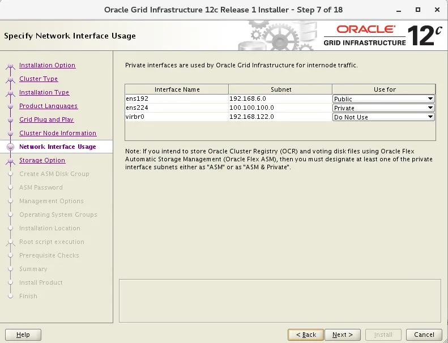448x343 pixels.
Task: Click subnet cell 192.168.122.0
Action: tap(280, 117)
